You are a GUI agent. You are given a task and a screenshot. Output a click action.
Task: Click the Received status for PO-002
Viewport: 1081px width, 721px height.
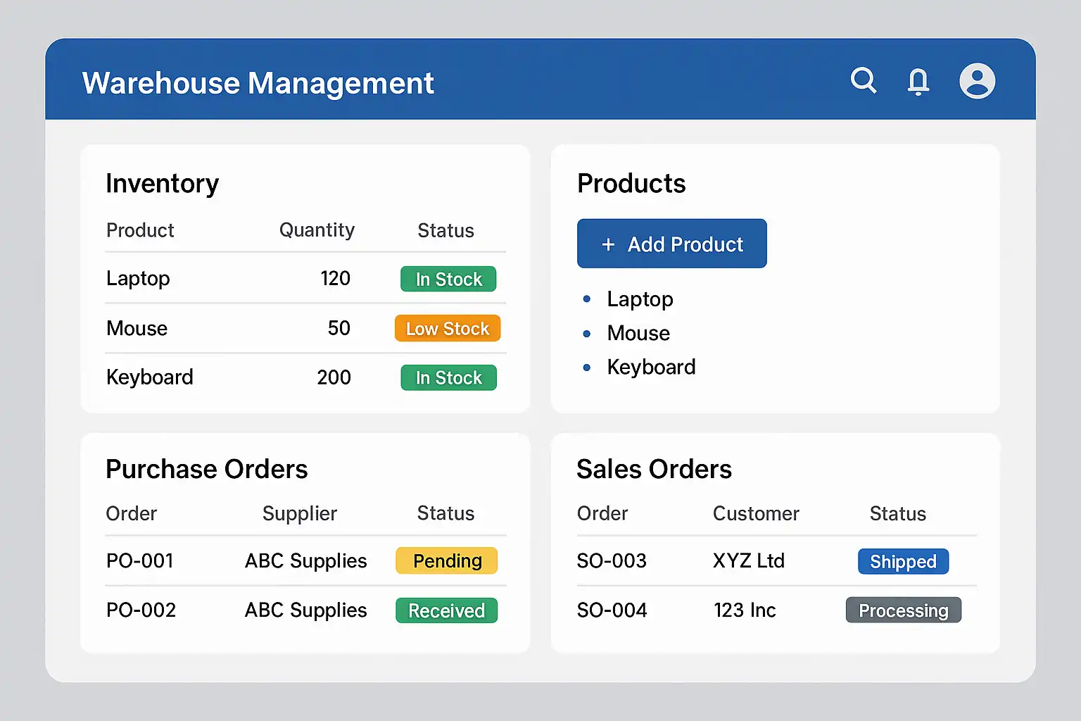pos(446,610)
